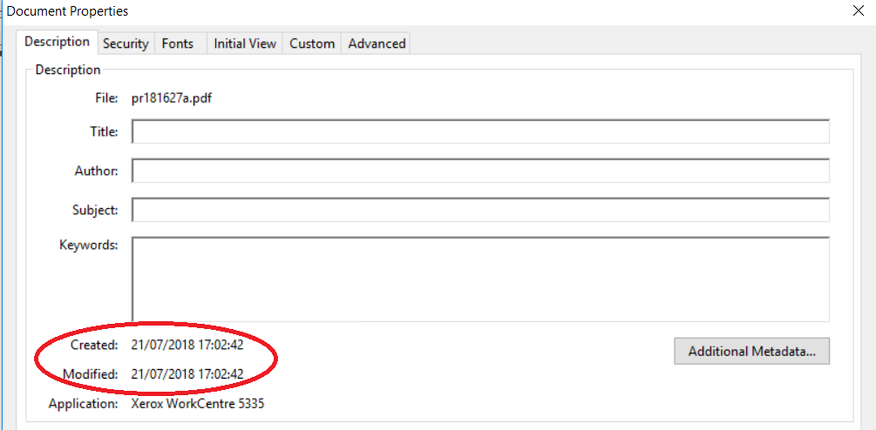Close the Document Properties dialog
Viewport: 876px width, 430px height.
pos(859,10)
